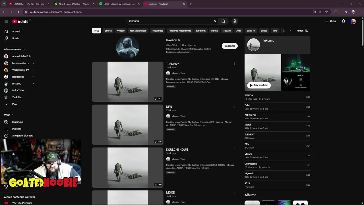Open the DFN video thumbnail

click(127, 125)
